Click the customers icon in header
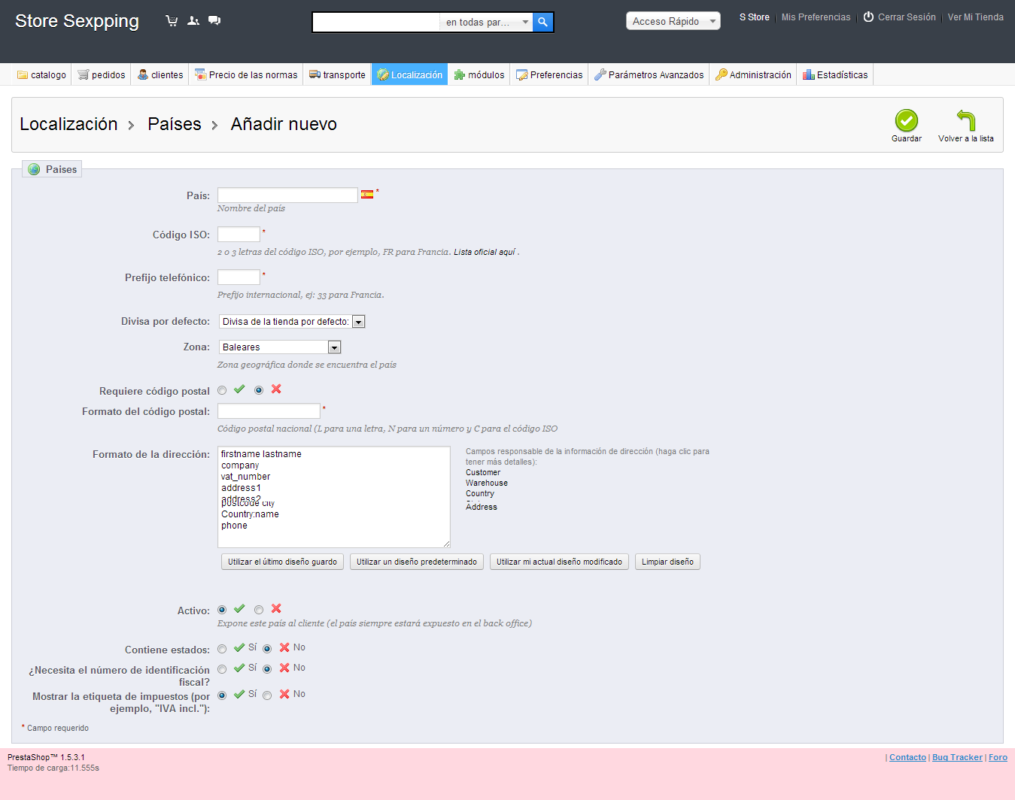The width and height of the screenshot is (1015, 800). pos(193,21)
